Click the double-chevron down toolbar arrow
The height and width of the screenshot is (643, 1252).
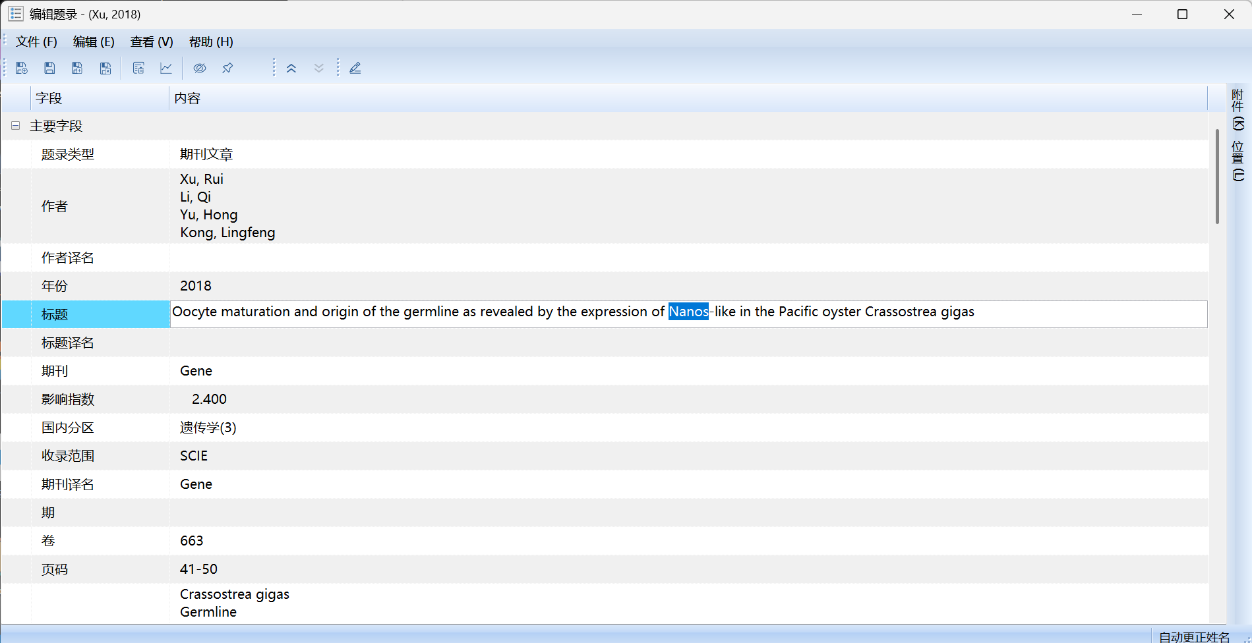click(319, 68)
